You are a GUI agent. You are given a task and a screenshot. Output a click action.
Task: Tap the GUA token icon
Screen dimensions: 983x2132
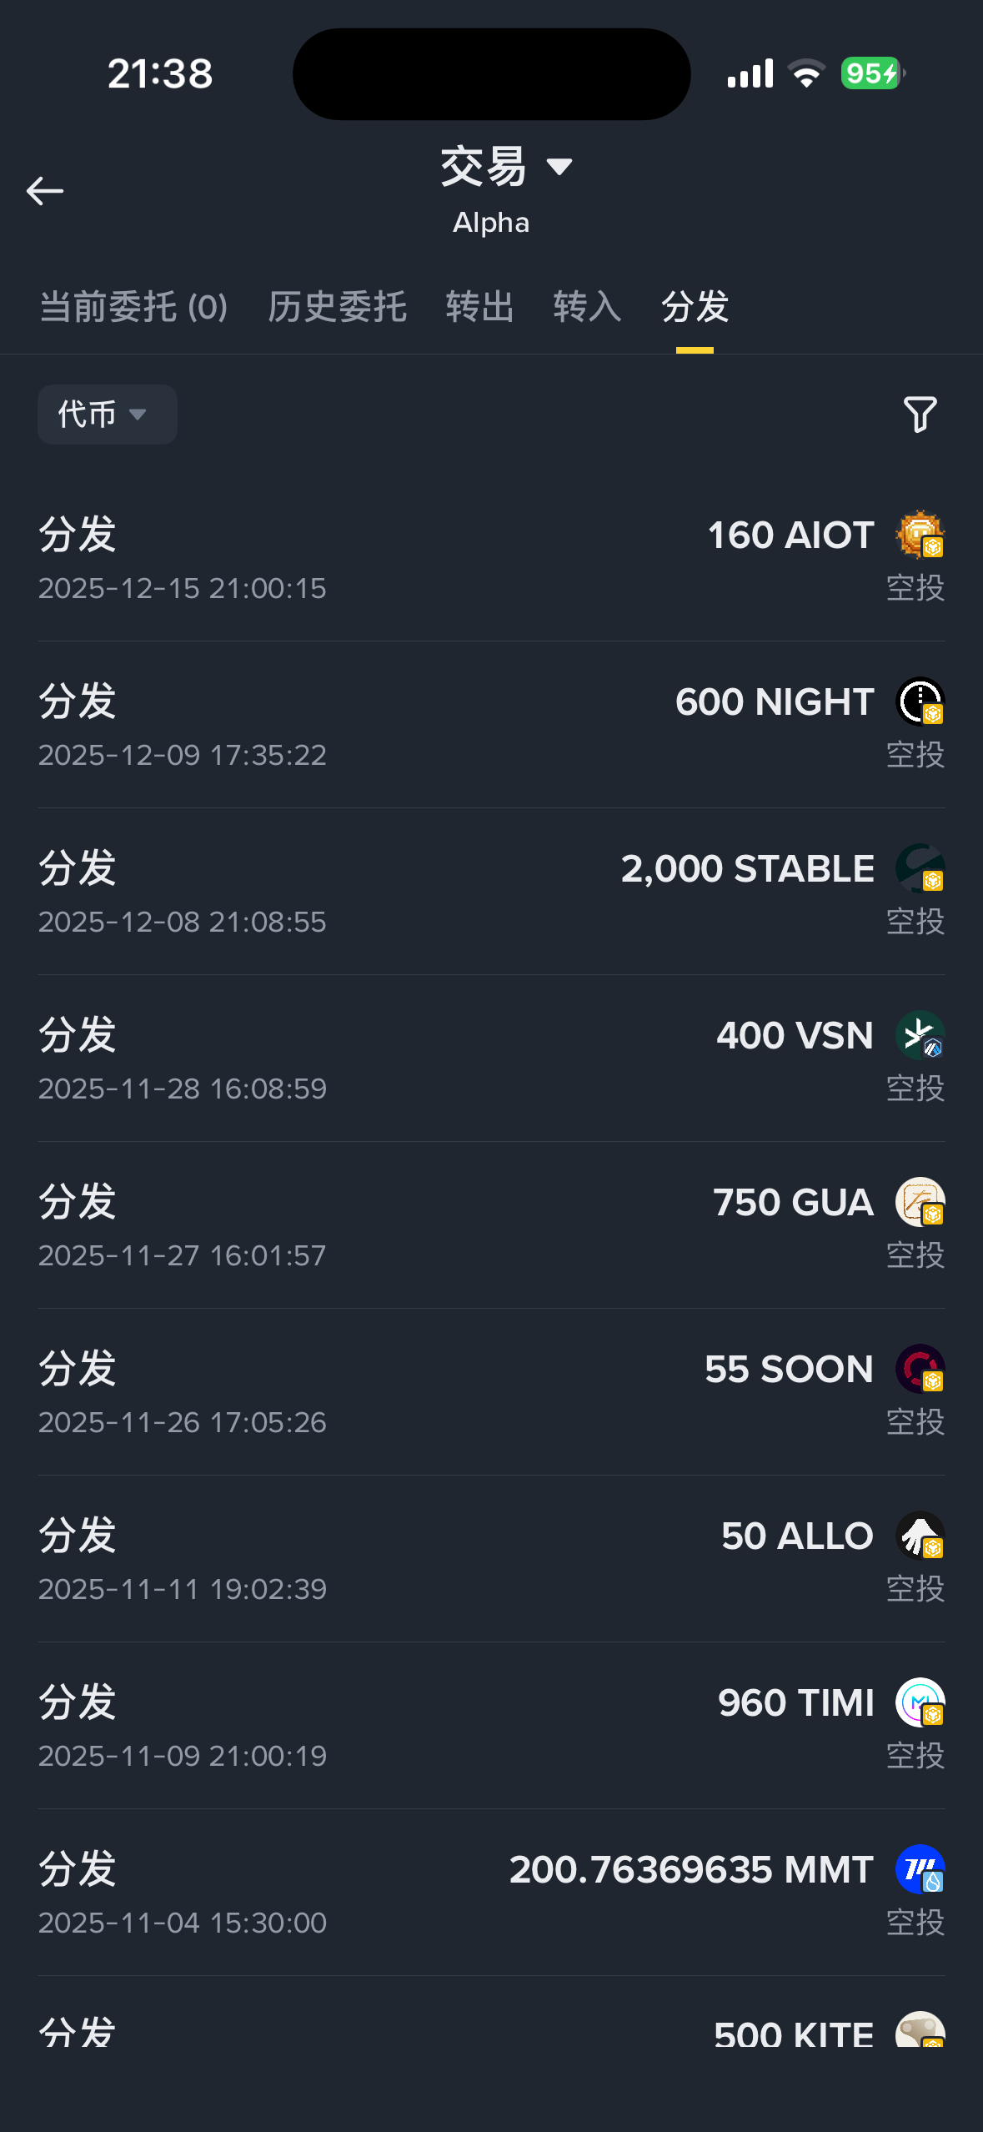pyautogui.click(x=919, y=1201)
